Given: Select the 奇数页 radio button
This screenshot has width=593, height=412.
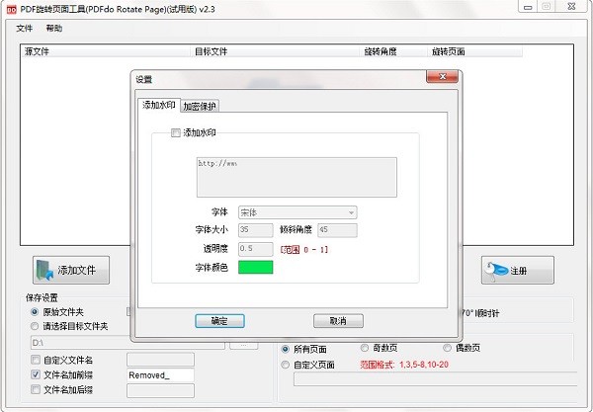Looking at the screenshot, I should [x=364, y=348].
